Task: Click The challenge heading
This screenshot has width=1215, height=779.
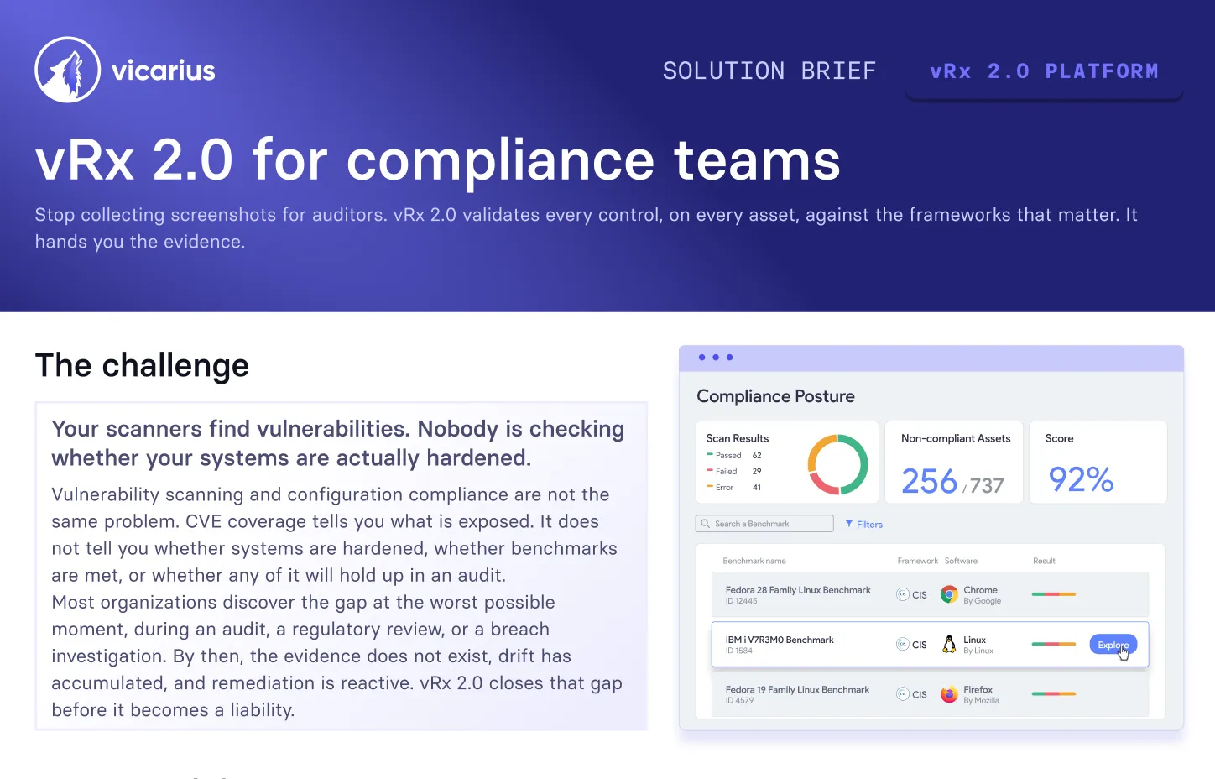Action: pyautogui.click(x=142, y=365)
